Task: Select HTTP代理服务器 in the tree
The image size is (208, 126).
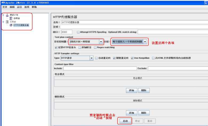Action: pos(21,25)
